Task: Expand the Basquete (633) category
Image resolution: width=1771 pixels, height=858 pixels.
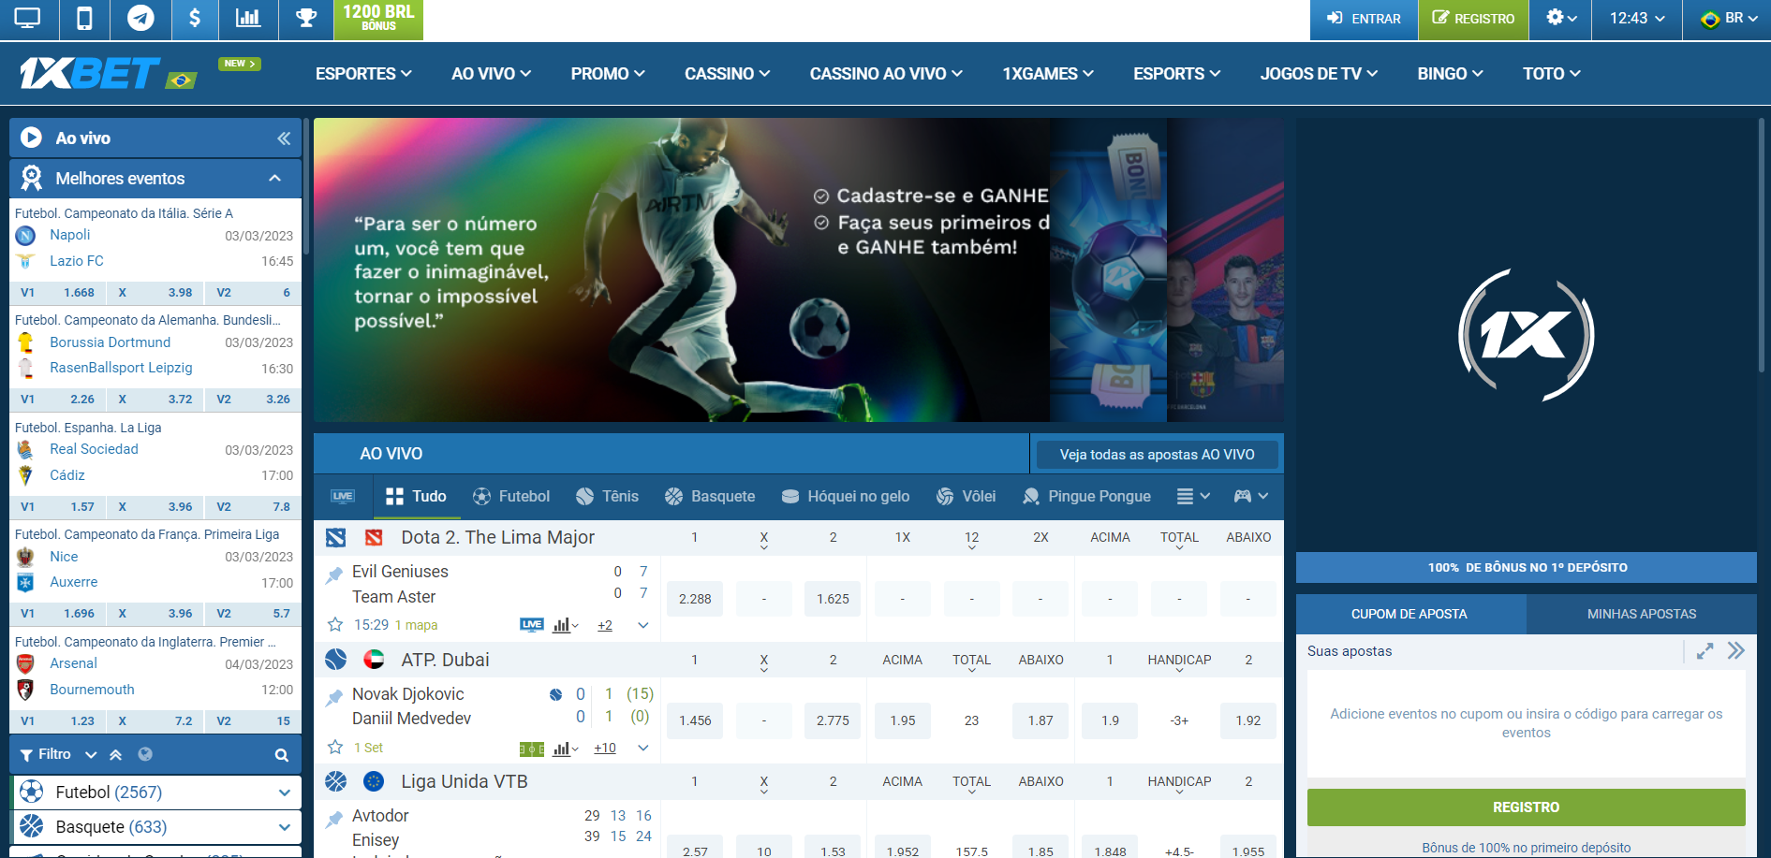Action: (284, 827)
